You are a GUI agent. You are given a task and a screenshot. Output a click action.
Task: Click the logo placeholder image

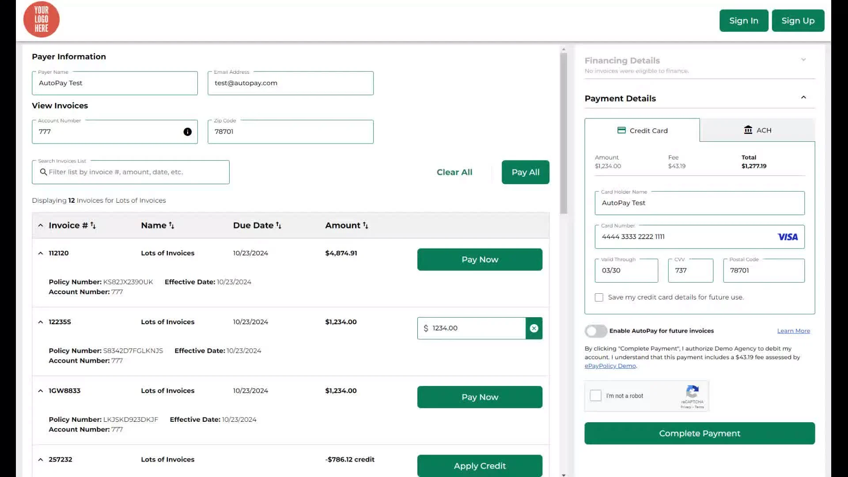pyautogui.click(x=41, y=19)
